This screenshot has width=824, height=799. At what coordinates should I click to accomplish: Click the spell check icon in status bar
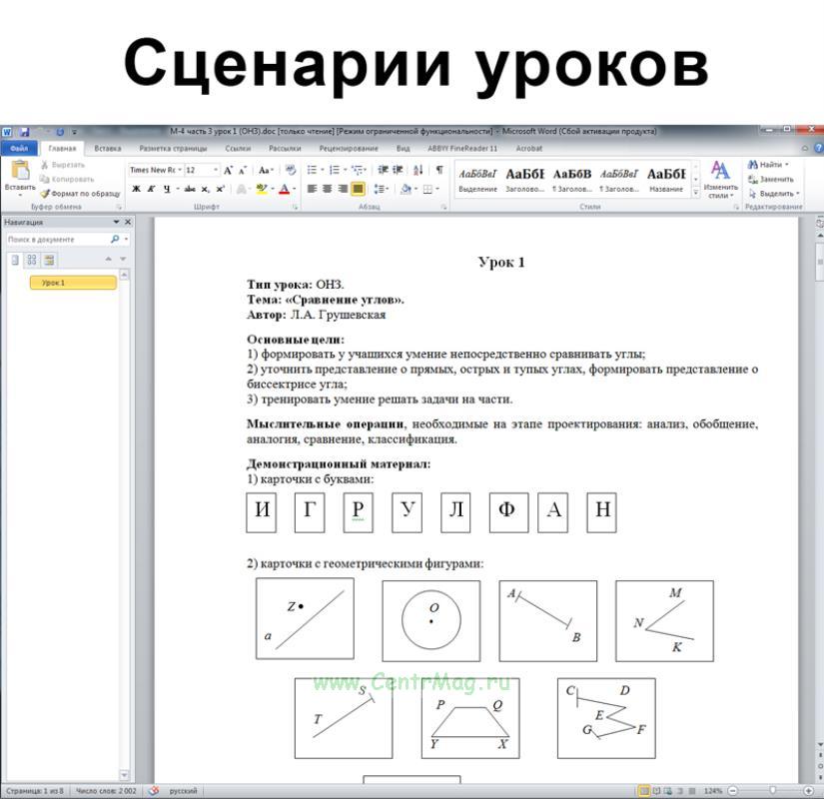click(x=154, y=791)
